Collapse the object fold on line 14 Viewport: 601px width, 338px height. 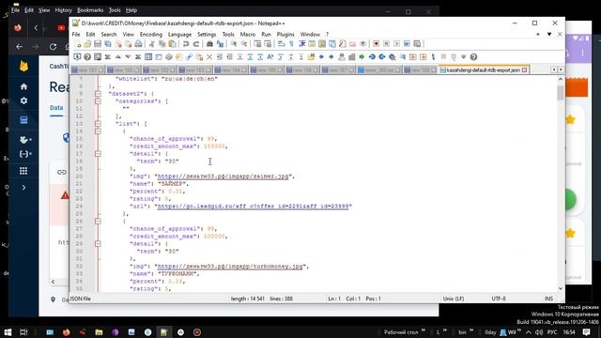(98, 131)
